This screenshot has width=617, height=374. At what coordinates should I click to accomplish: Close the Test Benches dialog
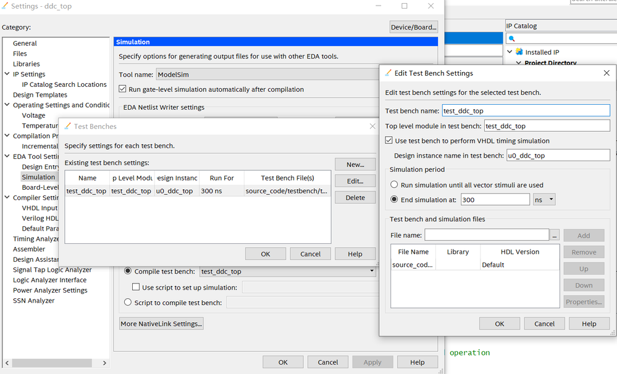point(372,126)
